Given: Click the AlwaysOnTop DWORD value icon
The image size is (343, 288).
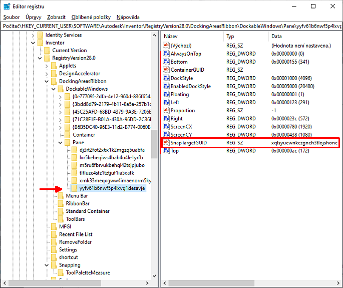Looking at the screenshot, I should tap(166, 54).
